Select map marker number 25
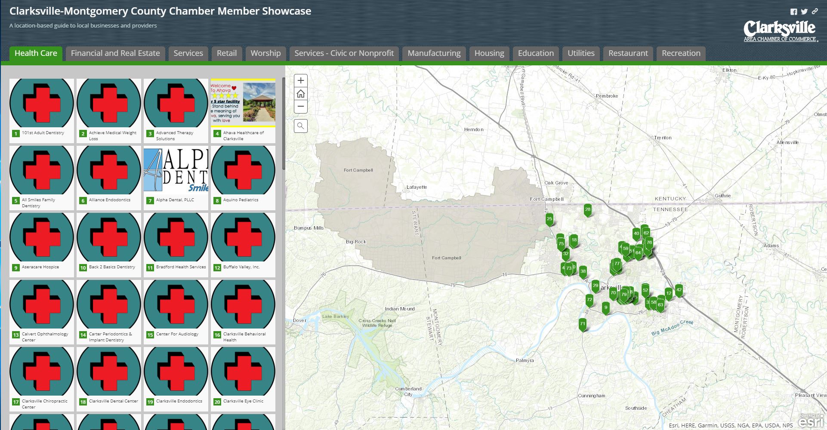The height and width of the screenshot is (430, 827). 549,219
